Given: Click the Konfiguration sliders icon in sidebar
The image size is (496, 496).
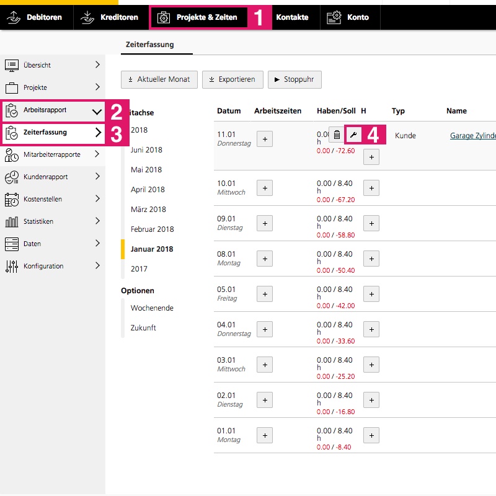Looking at the screenshot, I should click(12, 266).
